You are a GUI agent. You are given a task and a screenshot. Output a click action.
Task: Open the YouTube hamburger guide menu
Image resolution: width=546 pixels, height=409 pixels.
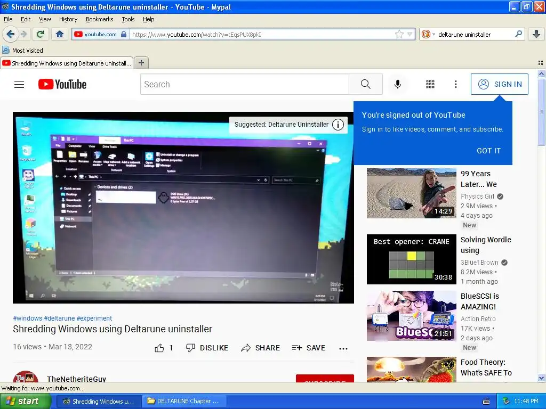19,84
